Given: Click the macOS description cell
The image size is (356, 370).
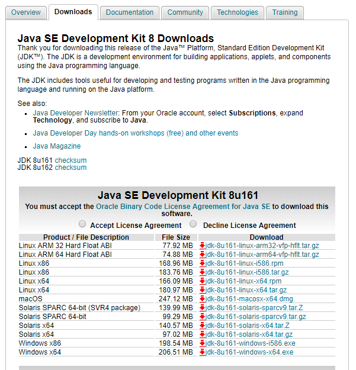Looking at the screenshot, I should [86, 299].
